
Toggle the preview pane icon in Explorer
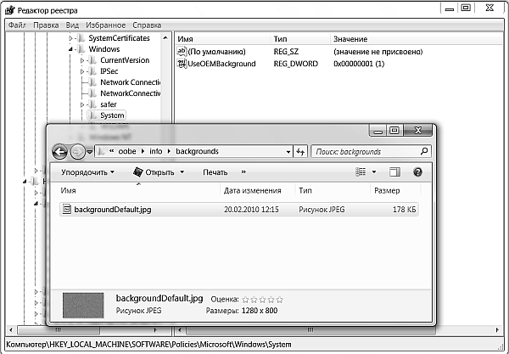(394, 172)
